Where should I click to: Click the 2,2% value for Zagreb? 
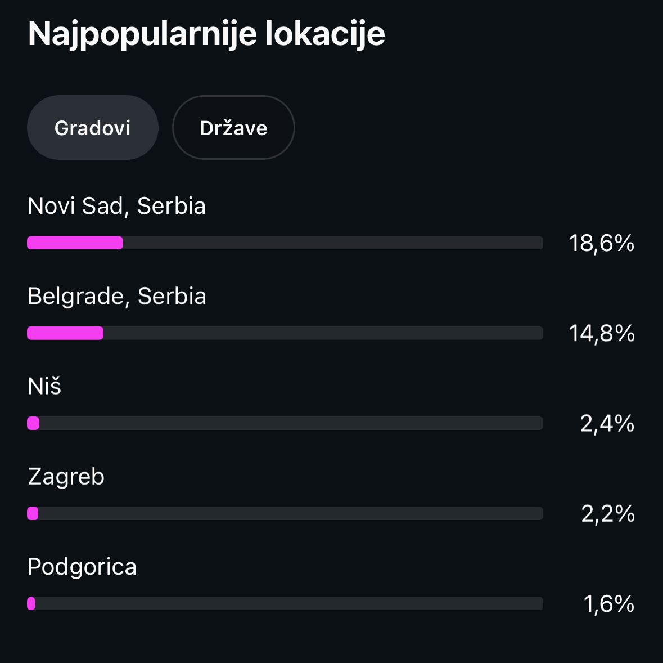607,513
